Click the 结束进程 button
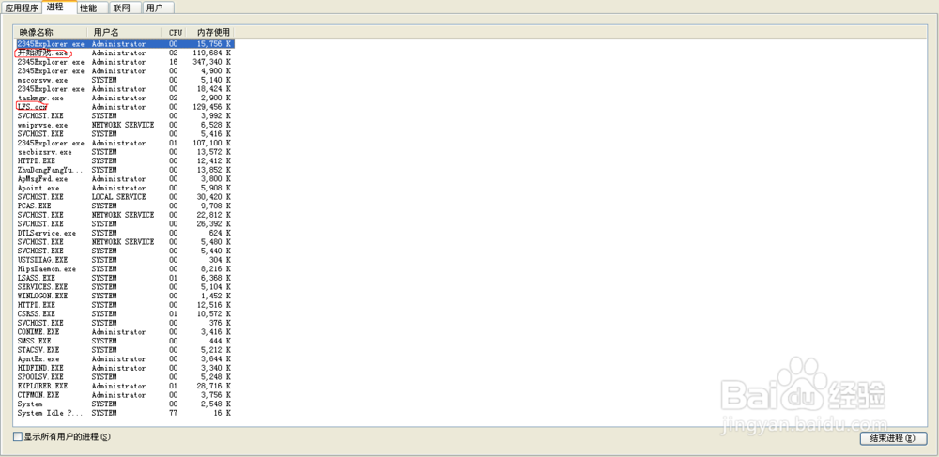 (x=893, y=438)
